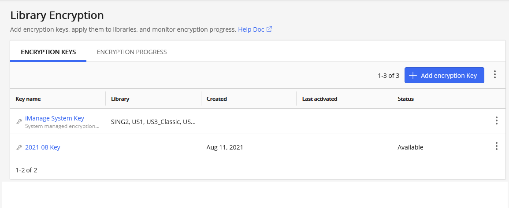Open the Help Doc link
The height and width of the screenshot is (208, 509).
(x=251, y=29)
